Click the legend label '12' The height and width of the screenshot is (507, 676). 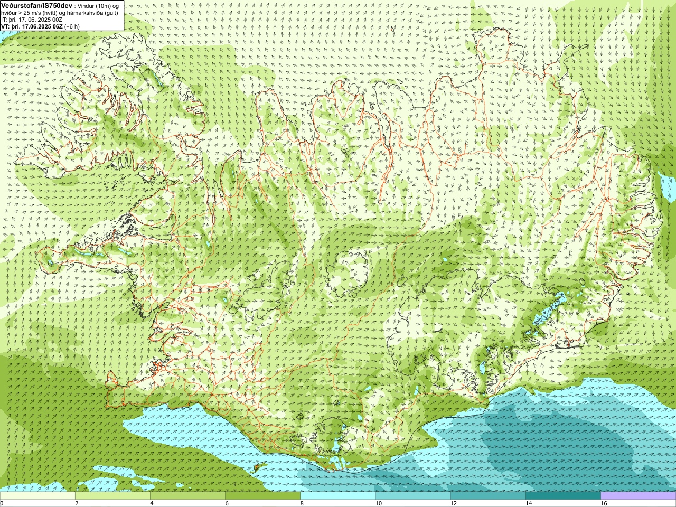453,503
